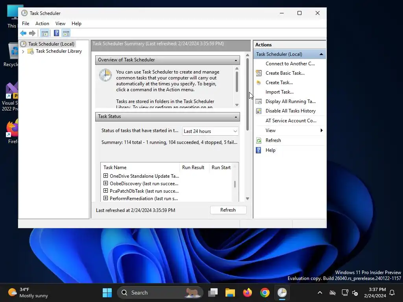
Task: Select Task Scheduler (Local) tree label
Action: click(x=52, y=44)
